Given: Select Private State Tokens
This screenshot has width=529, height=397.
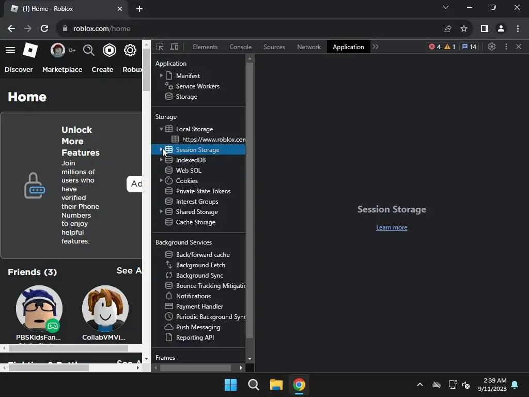Looking at the screenshot, I should (203, 191).
